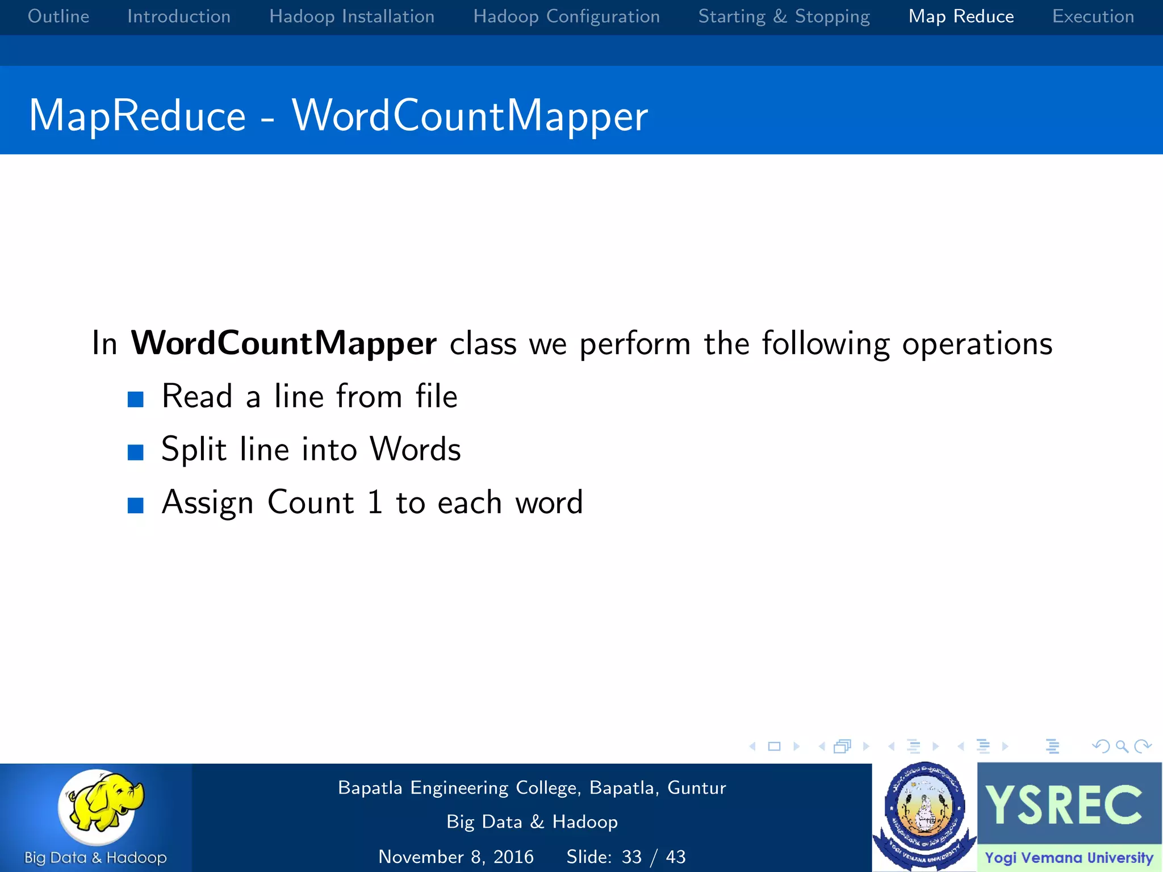Click the go-back curved arrow icon
1163x872 pixels.
click(x=1101, y=747)
